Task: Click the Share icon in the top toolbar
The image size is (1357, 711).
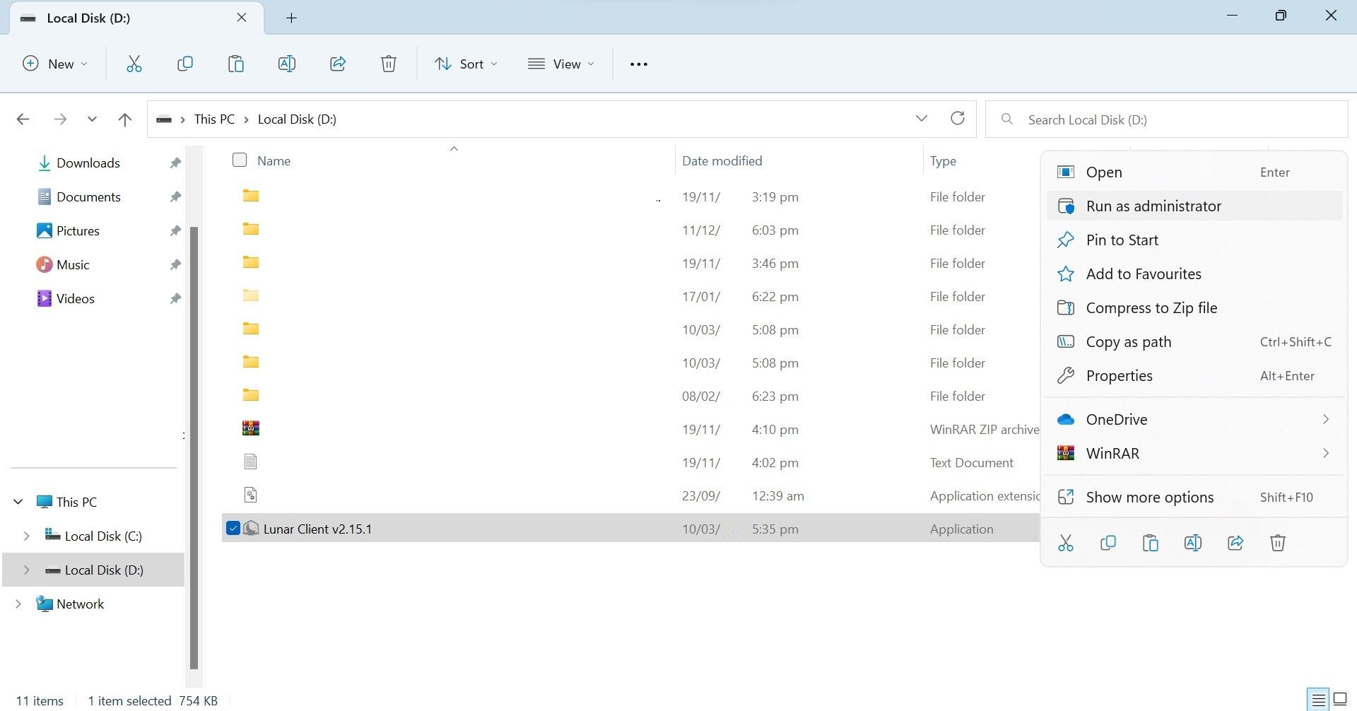Action: click(338, 64)
